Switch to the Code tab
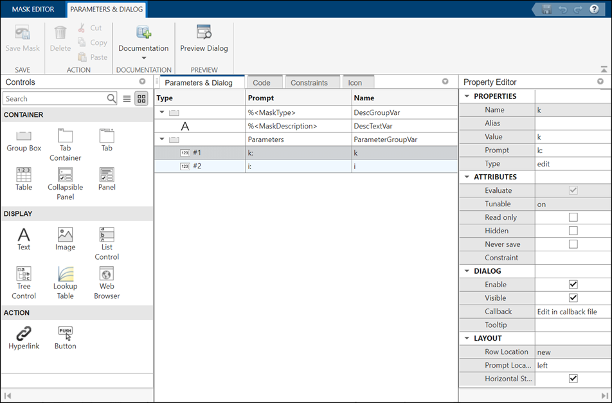612x403 pixels. coord(264,82)
